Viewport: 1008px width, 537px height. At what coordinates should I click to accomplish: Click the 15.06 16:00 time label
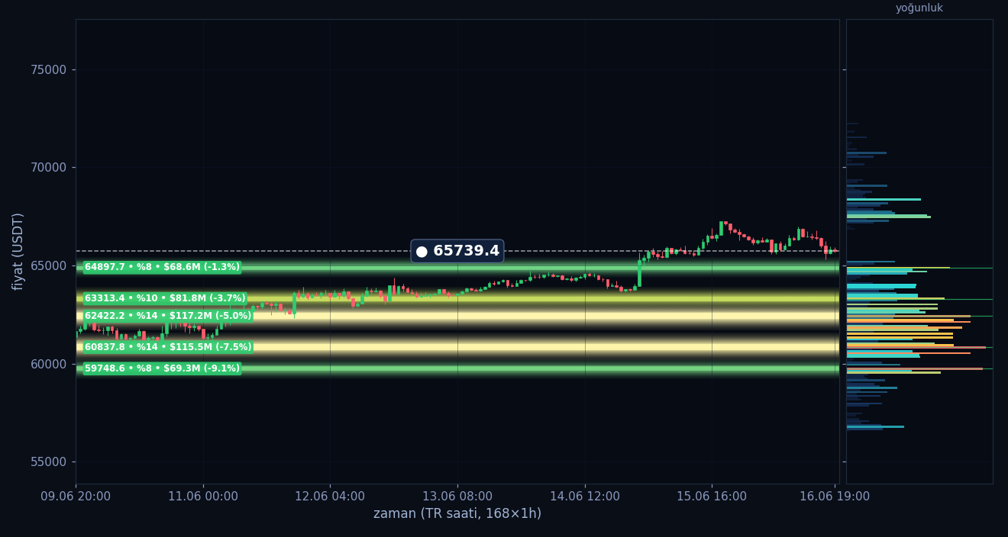coord(712,497)
